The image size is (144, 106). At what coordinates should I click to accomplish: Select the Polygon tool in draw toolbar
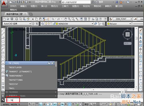pyautogui.click(x=3, y=42)
